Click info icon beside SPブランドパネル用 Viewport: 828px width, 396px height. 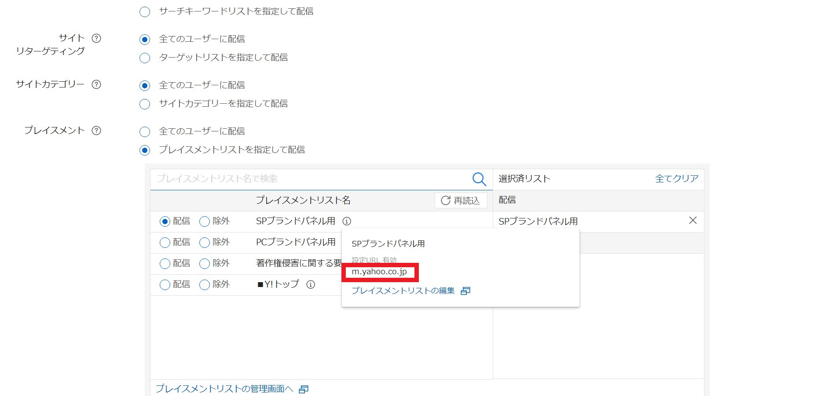(x=347, y=221)
